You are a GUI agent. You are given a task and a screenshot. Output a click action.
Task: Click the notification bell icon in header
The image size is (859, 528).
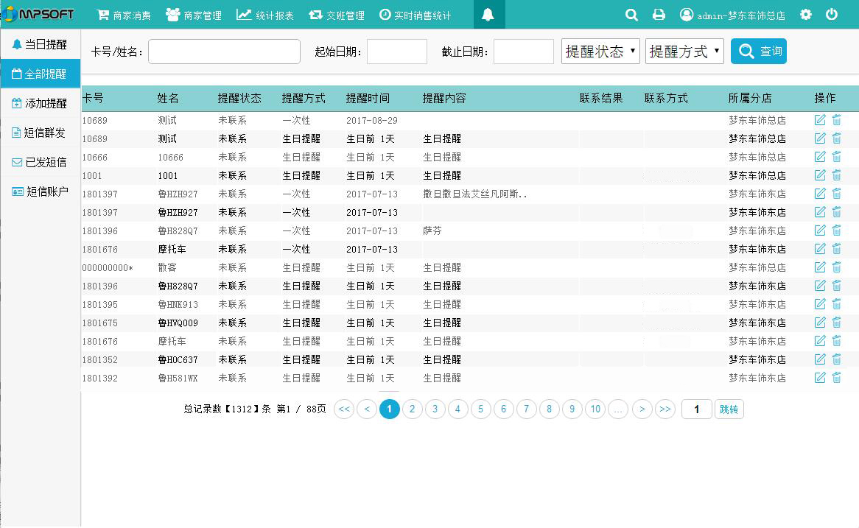(x=488, y=15)
